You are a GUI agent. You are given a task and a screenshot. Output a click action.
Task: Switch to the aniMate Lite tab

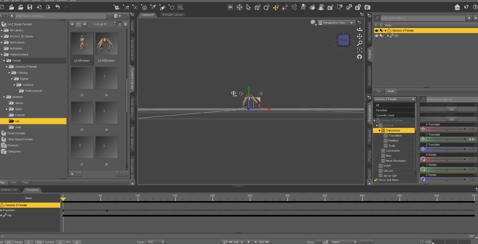(9, 190)
